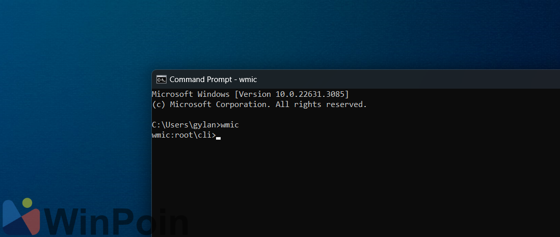Click empty title bar area right of title

(x=408, y=79)
